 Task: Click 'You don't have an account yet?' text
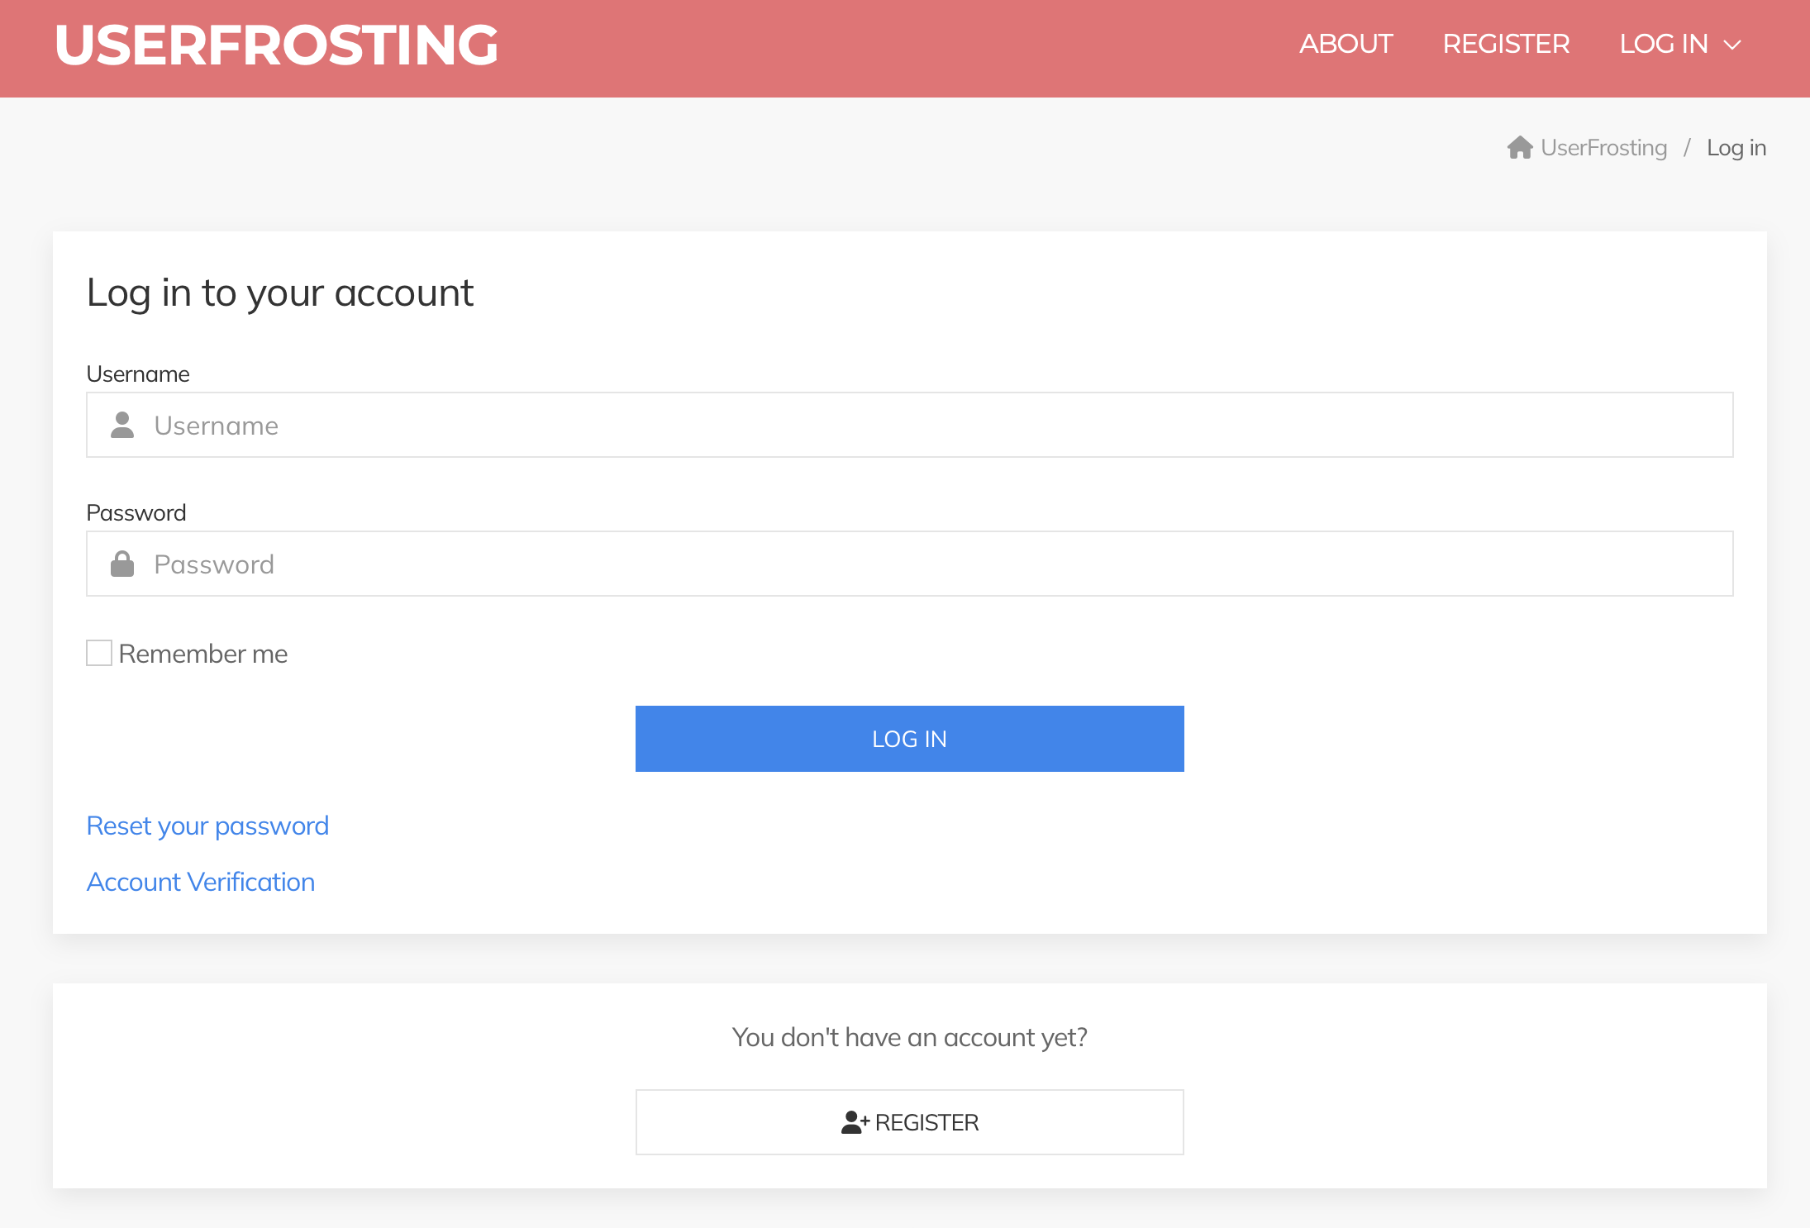(x=909, y=1038)
